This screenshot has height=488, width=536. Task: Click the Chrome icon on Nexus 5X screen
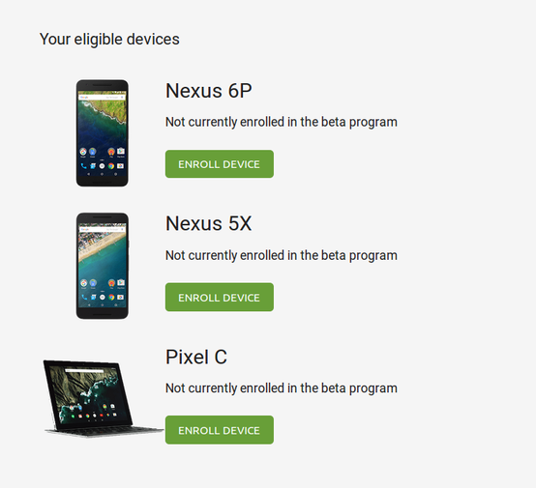point(111,297)
